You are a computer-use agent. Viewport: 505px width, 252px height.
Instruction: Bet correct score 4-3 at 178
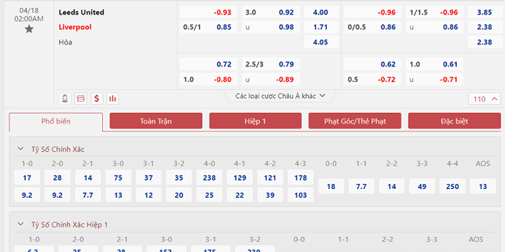pos(300,178)
